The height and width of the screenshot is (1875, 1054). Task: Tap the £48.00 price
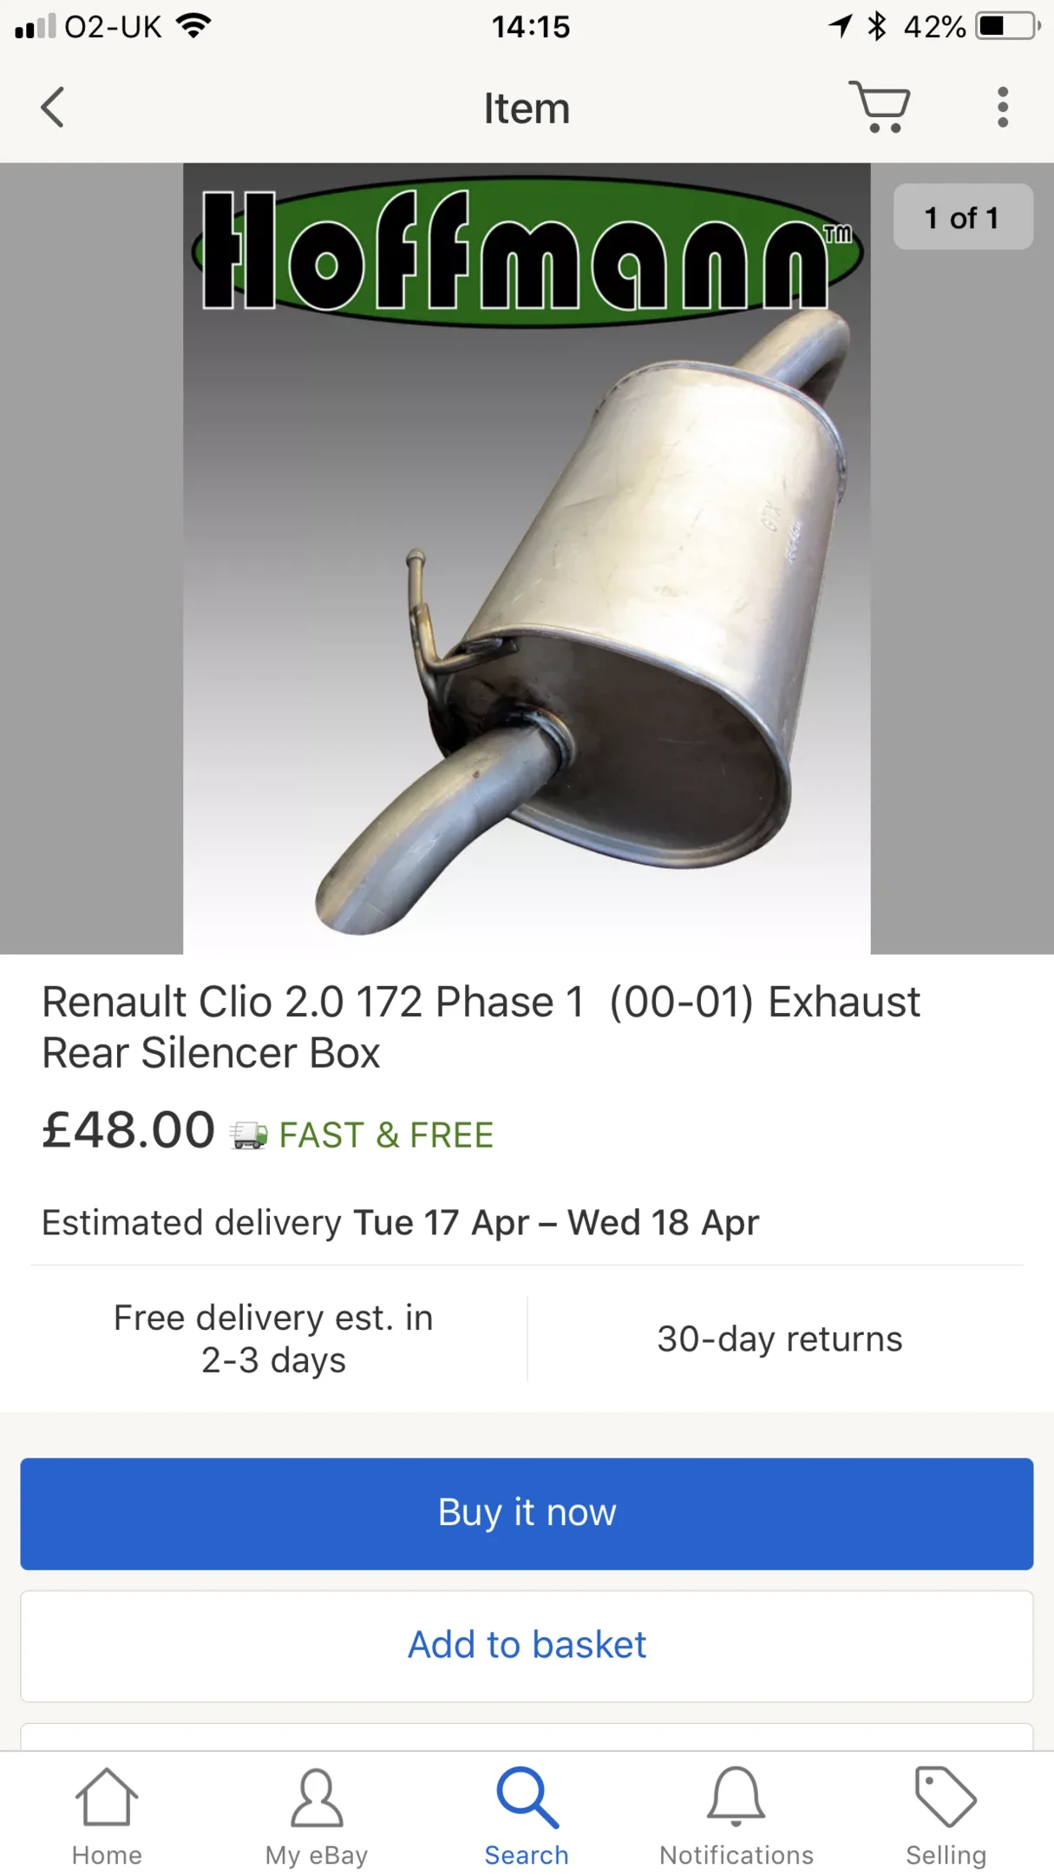pos(128,1130)
